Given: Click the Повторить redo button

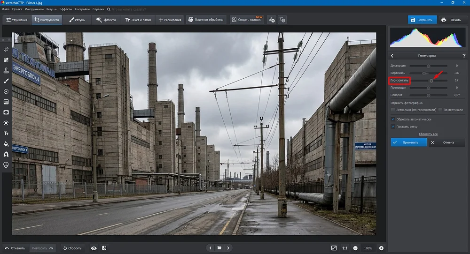Looking at the screenshot, I should (x=43, y=248).
